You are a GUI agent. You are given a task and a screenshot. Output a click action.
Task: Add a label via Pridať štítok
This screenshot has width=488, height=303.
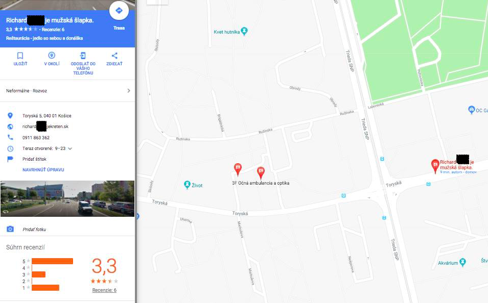pyautogui.click(x=34, y=159)
